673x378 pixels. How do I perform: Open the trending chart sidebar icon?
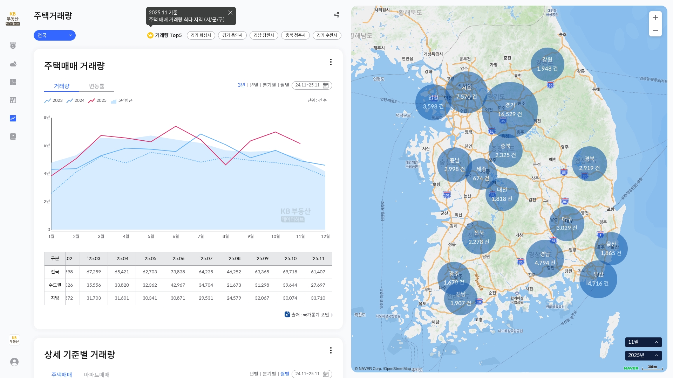[13, 118]
